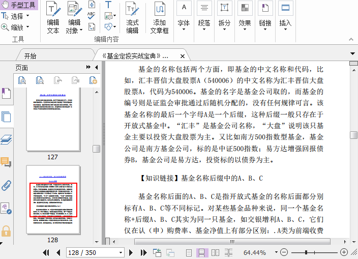The image size is (358, 259).
Task: Open the Attachments paperclip panel
Action: tap(6, 185)
